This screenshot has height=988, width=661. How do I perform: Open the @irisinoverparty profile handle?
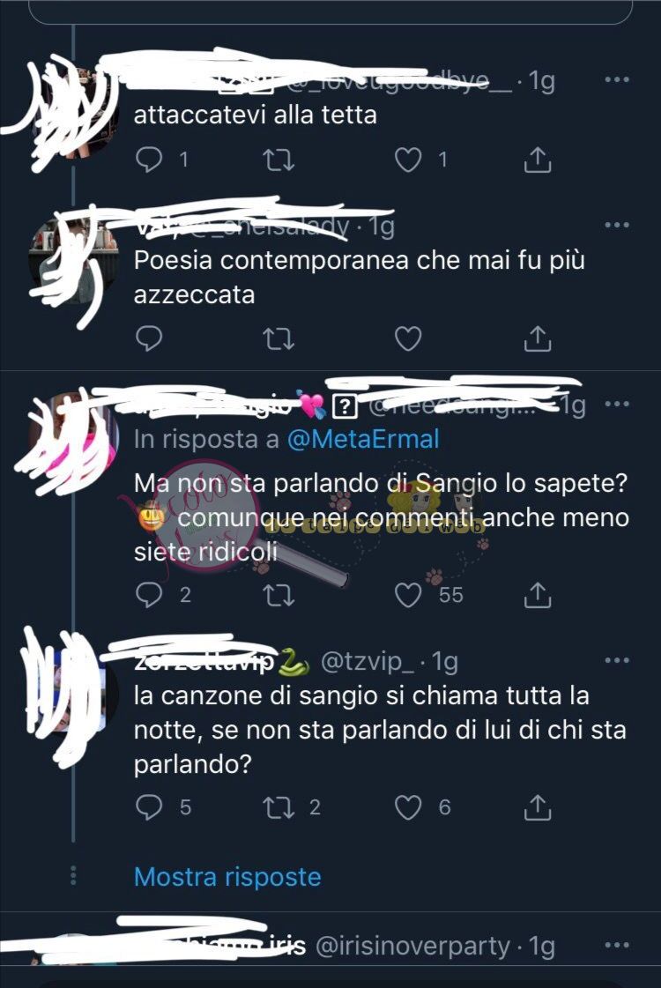(x=412, y=946)
